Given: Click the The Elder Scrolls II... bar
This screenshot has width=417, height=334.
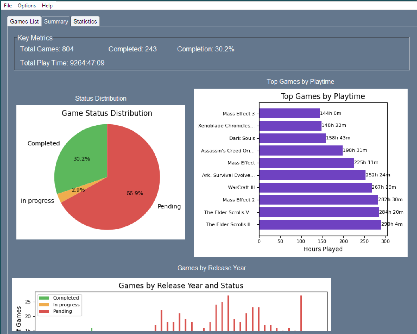Looking at the screenshot, I should click(x=320, y=224).
